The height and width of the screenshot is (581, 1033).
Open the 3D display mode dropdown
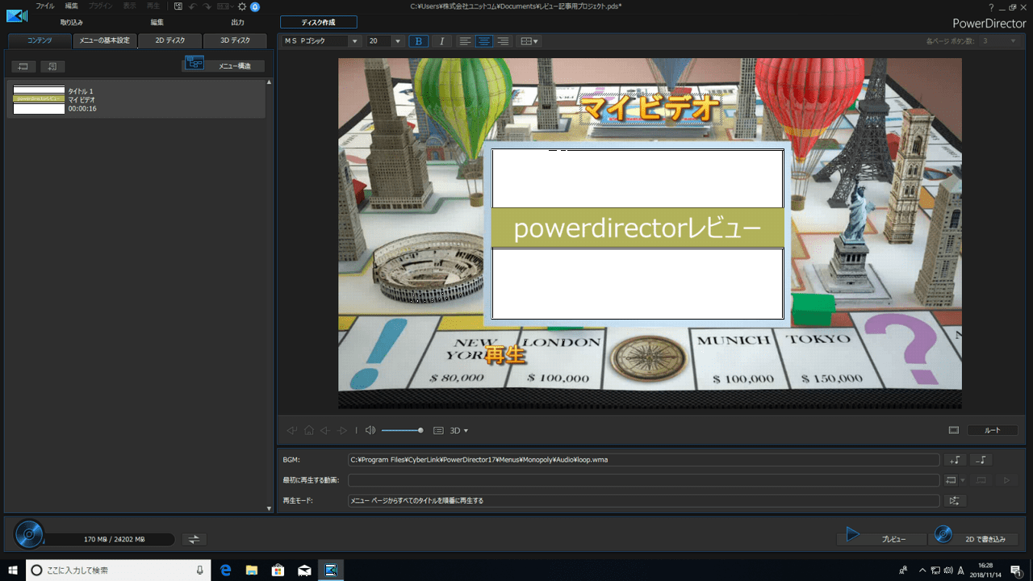point(458,430)
